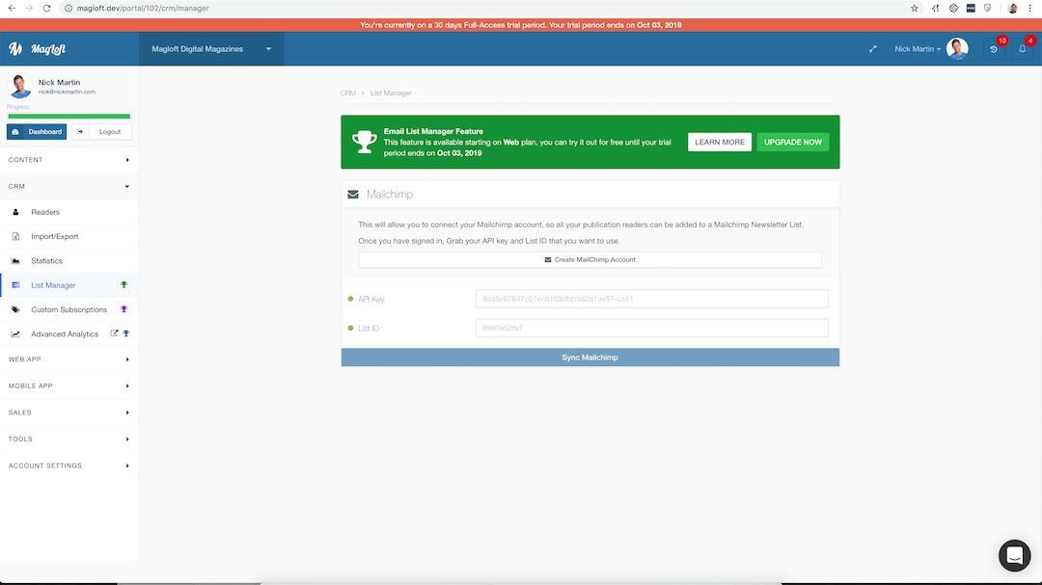
Task: Click the blue trophy beside Advanced Analytics
Action: coord(126,333)
